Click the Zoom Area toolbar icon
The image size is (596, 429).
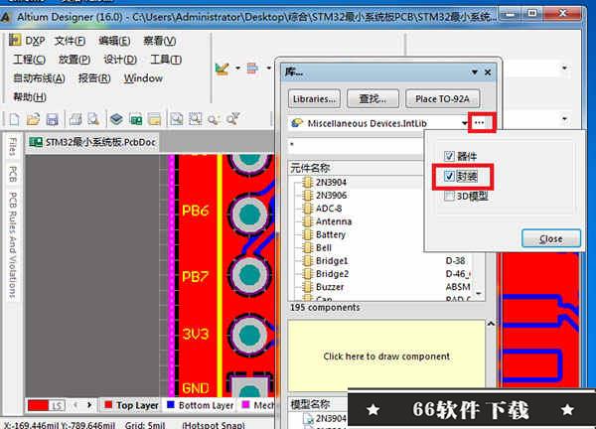click(196, 119)
